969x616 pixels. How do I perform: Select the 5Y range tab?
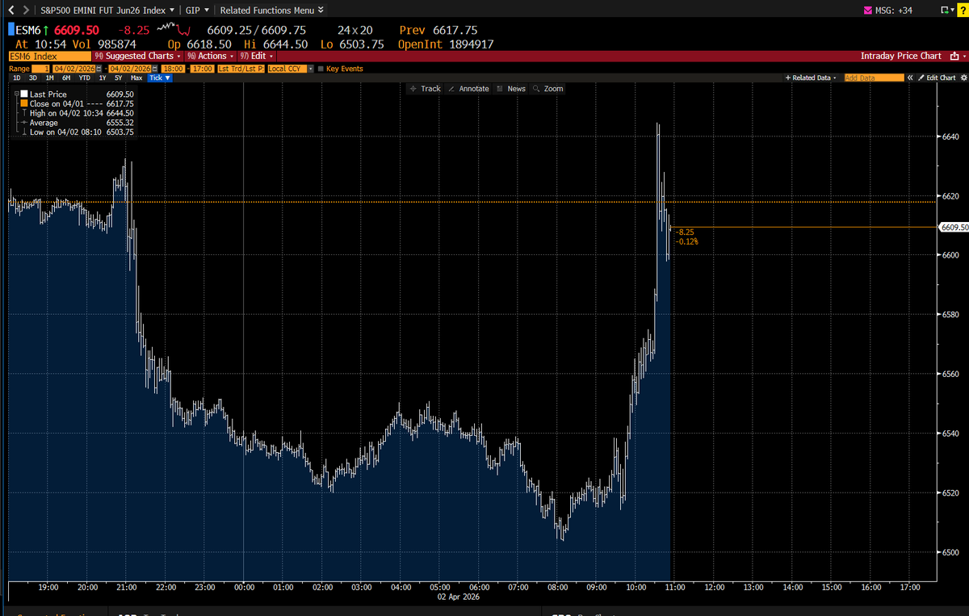118,78
